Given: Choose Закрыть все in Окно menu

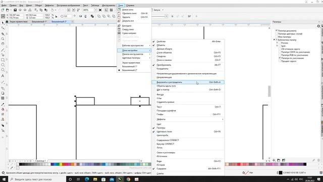Looking at the screenshot, I should [x=134, y=21].
